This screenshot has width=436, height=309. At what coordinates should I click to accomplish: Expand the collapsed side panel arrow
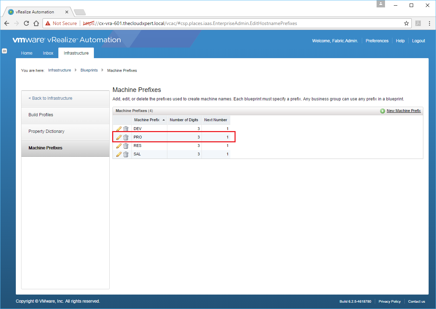coord(5,51)
